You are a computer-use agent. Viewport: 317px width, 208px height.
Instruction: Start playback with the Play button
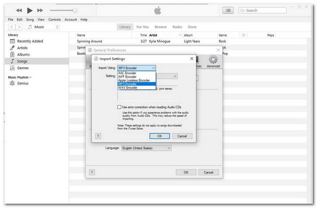pos(30,10)
